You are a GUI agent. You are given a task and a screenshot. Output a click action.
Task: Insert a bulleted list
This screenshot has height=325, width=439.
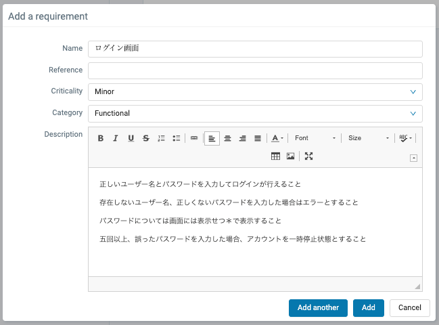177,138
